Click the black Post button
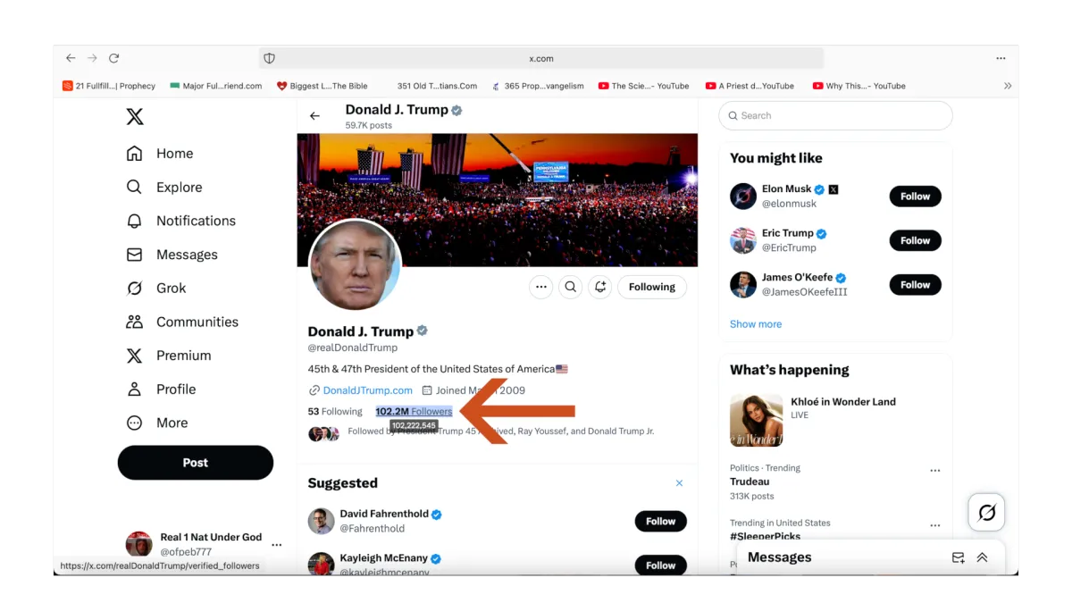Viewport: 1072px width, 603px height. [x=196, y=463]
